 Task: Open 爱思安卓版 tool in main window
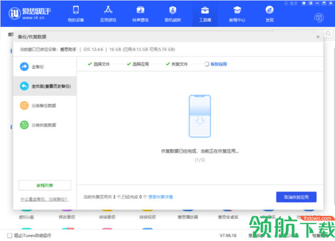tap(228, 217)
